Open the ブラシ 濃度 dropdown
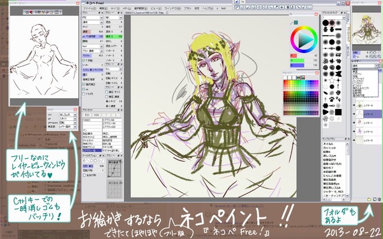 click(93, 51)
